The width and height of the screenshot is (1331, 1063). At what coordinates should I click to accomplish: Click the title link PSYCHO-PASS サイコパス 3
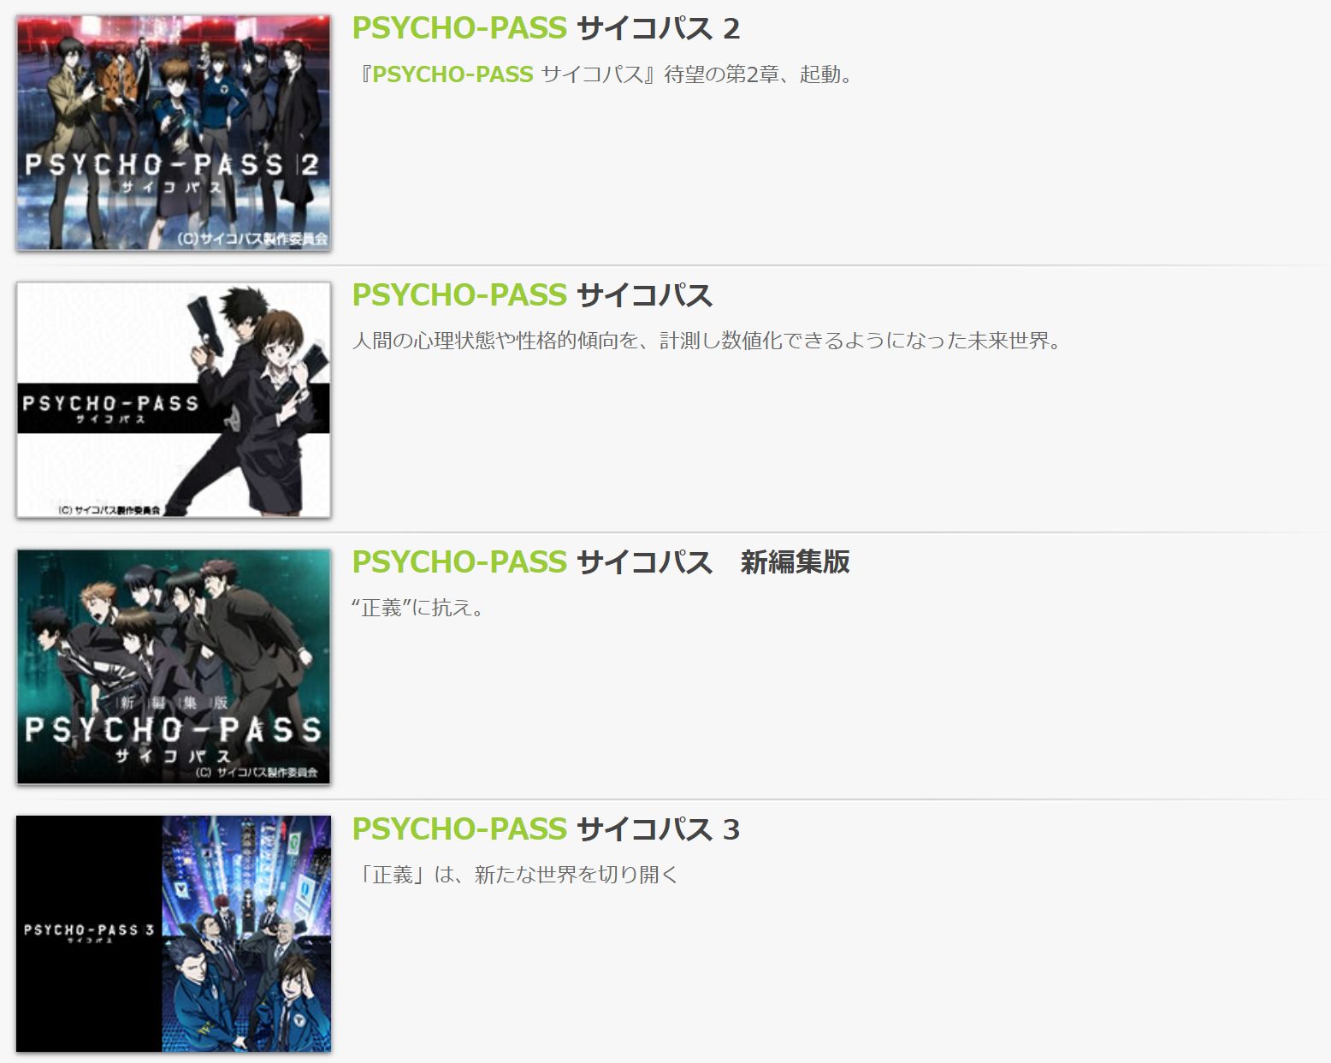[546, 829]
